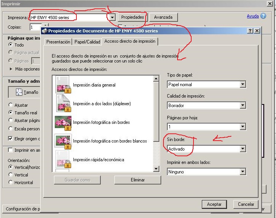Choose the Horizontal orientation radio button

[x=11, y=182]
